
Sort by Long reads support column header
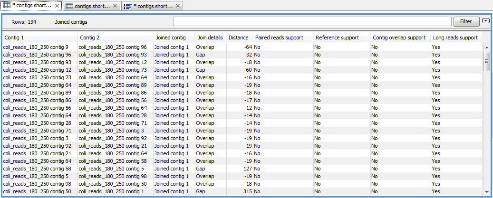tap(456, 38)
